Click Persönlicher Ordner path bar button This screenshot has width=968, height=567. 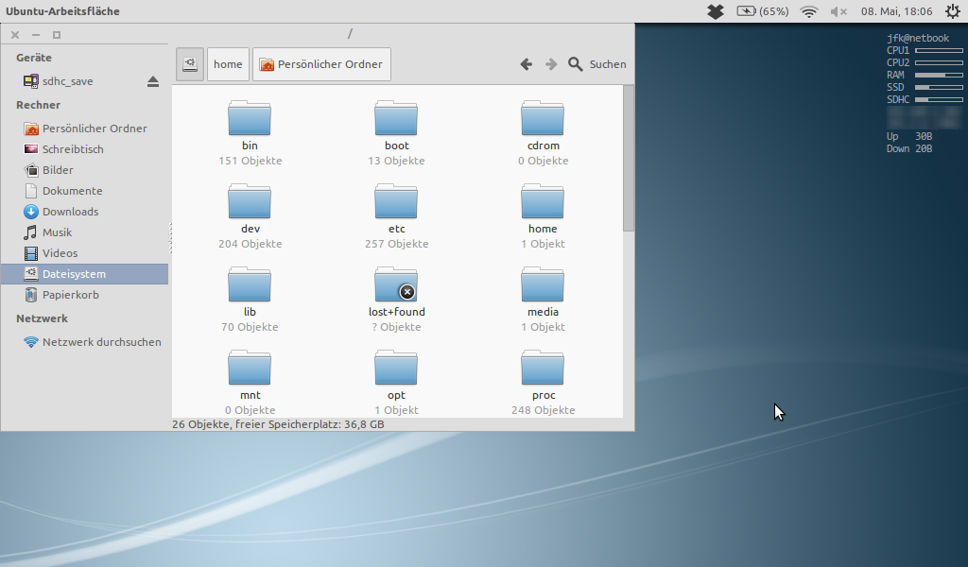(x=321, y=64)
